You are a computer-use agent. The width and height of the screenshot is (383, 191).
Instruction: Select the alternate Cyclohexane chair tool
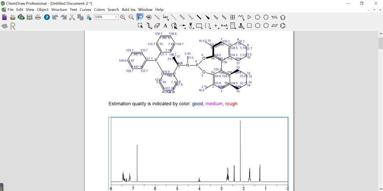274,25
